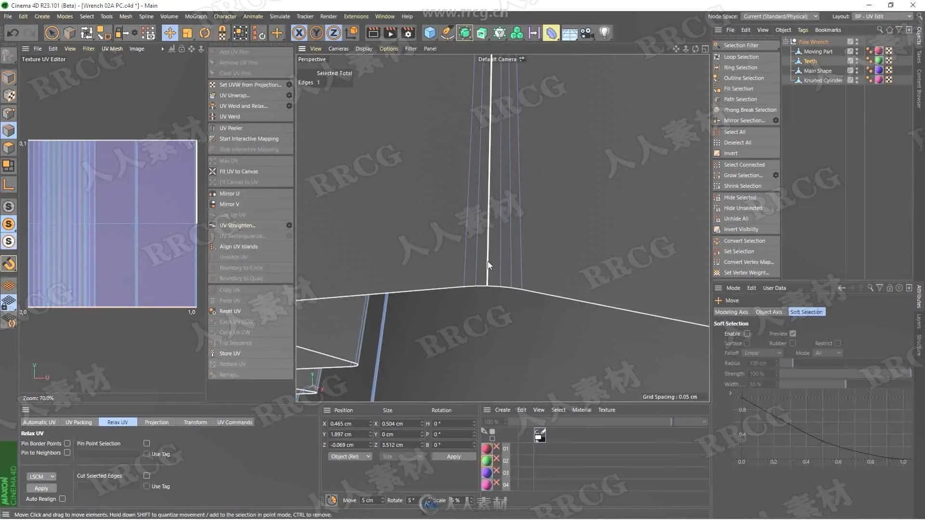The width and height of the screenshot is (925, 520).
Task: Select the Scale tool icon
Action: 187,33
